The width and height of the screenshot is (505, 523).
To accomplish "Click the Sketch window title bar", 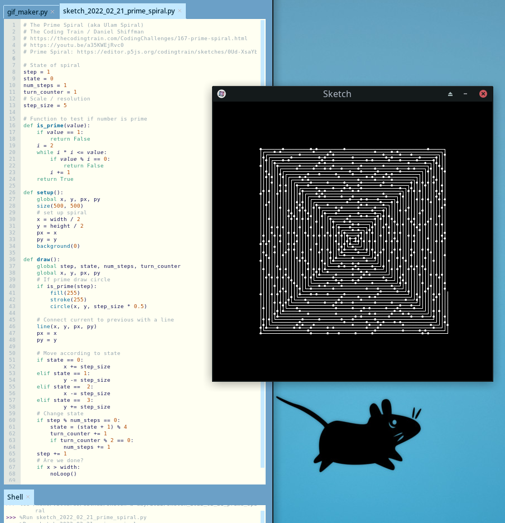I will coord(337,94).
